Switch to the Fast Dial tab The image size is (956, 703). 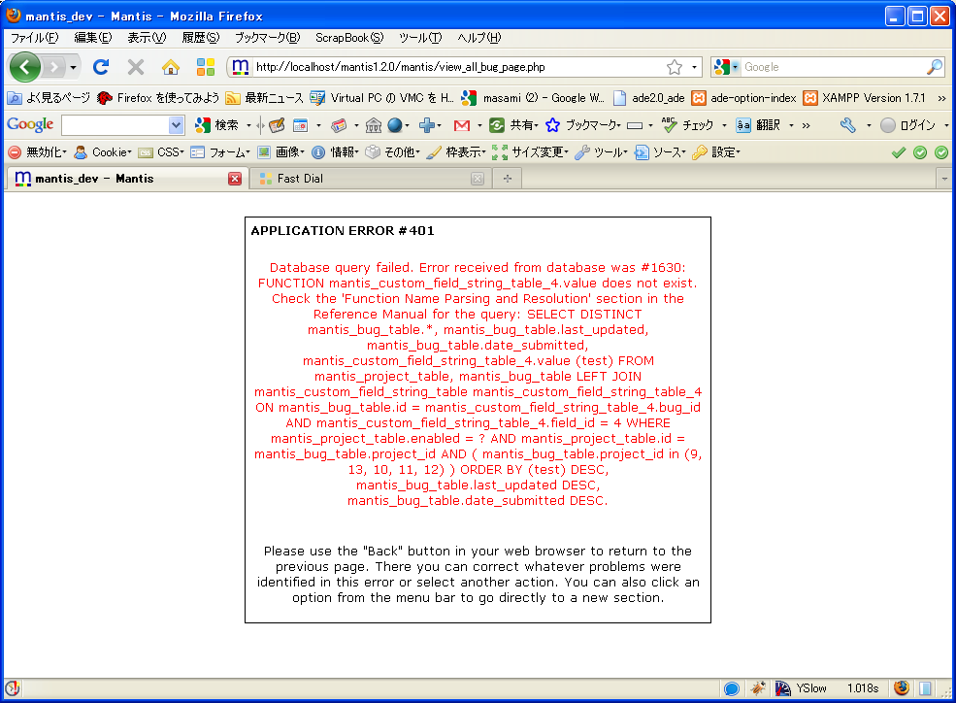[301, 179]
